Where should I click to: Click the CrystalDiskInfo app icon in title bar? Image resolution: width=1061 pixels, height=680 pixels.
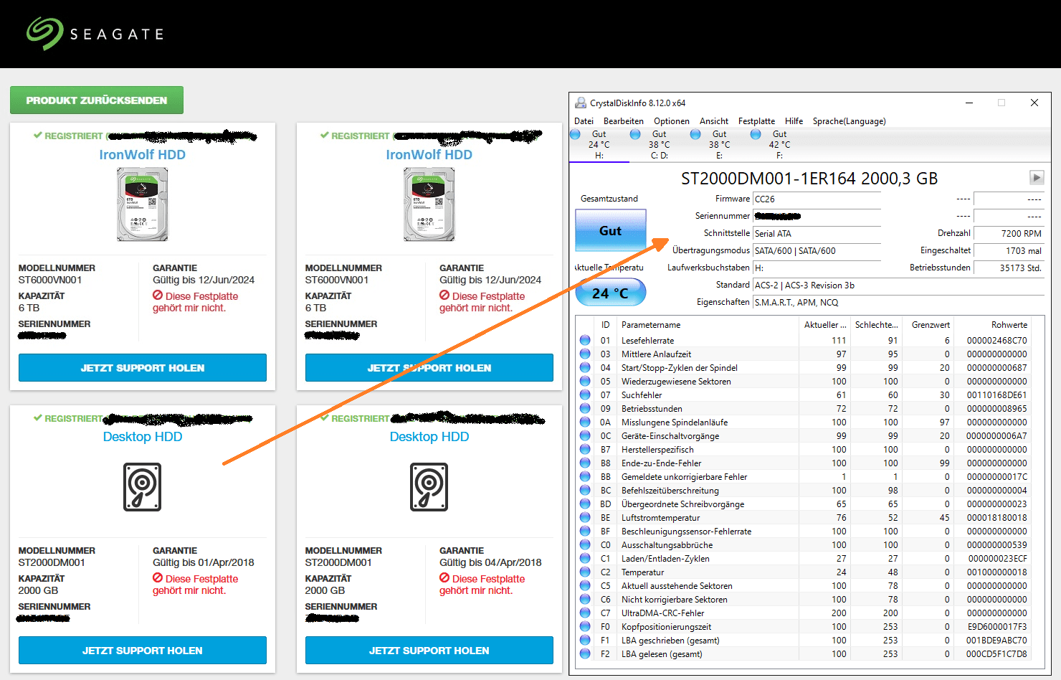581,103
